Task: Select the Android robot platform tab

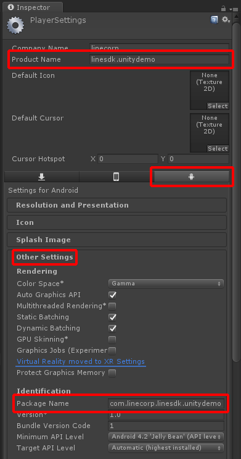Action: [x=191, y=177]
